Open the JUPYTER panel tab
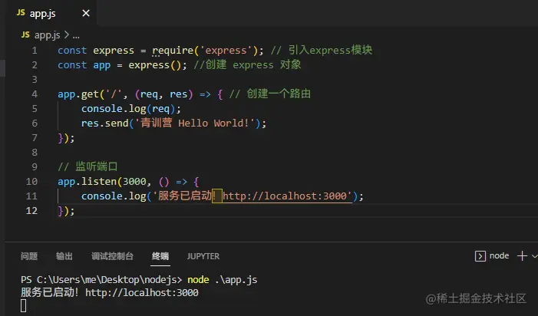The width and height of the screenshot is (538, 316). [203, 256]
